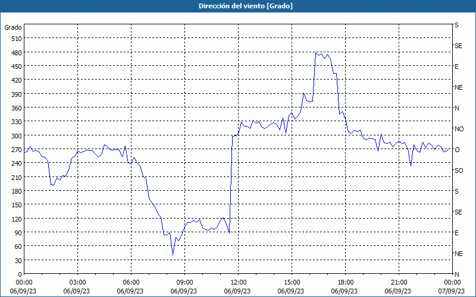Click the 210 degree axis label
This screenshot has width=476, height=297.
(x=17, y=177)
